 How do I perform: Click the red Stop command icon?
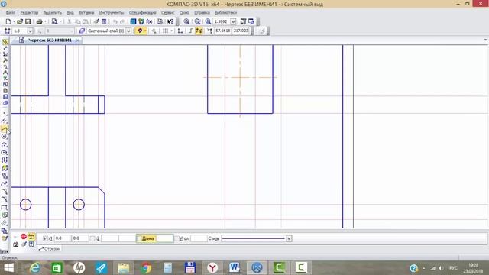coord(24,237)
